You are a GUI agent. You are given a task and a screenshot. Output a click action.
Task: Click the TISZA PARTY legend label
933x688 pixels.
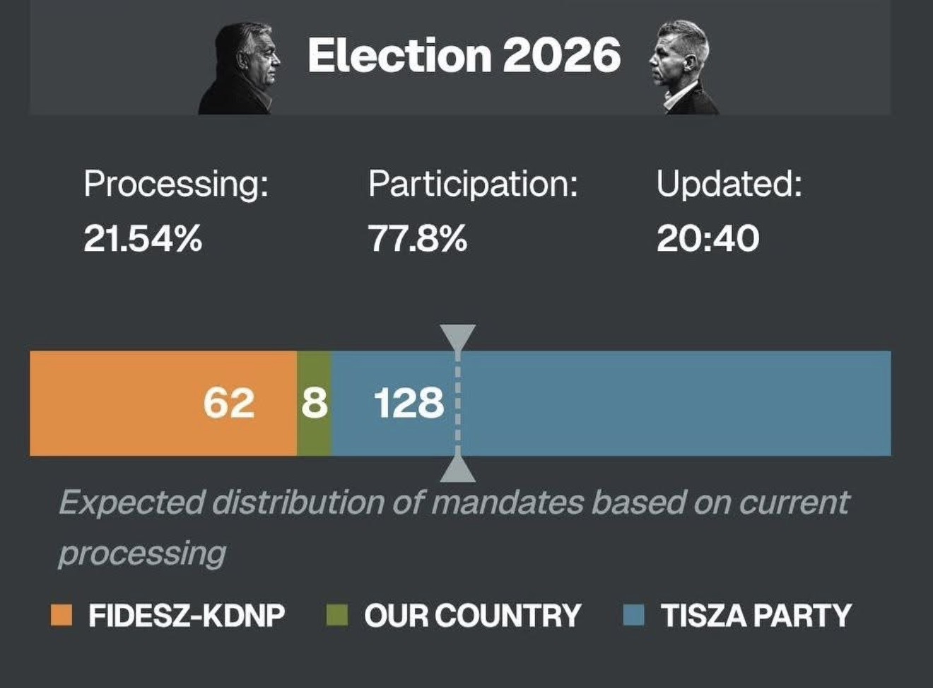coord(756,615)
